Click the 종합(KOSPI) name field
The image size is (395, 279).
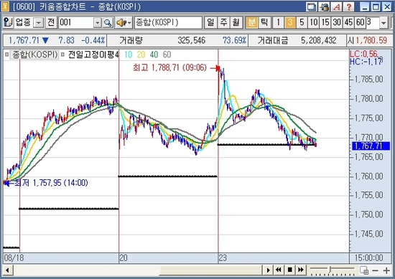tap(168, 23)
